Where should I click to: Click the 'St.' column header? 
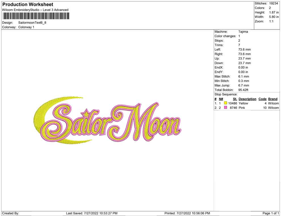point(235,99)
